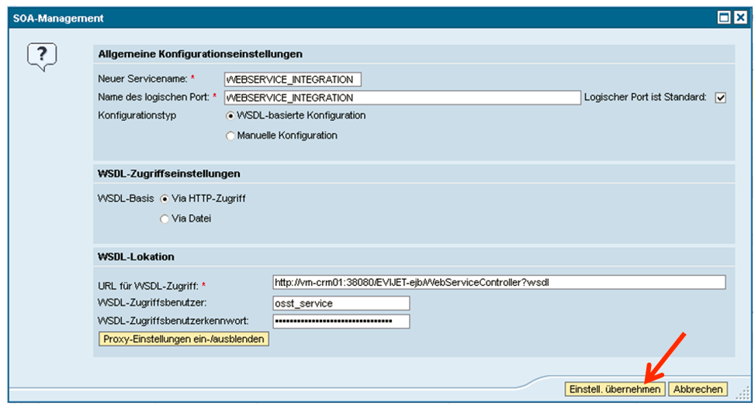Screen dimensions: 755x406
Task: Focus the 'Neuer Servicename' text field
Action: [293, 79]
